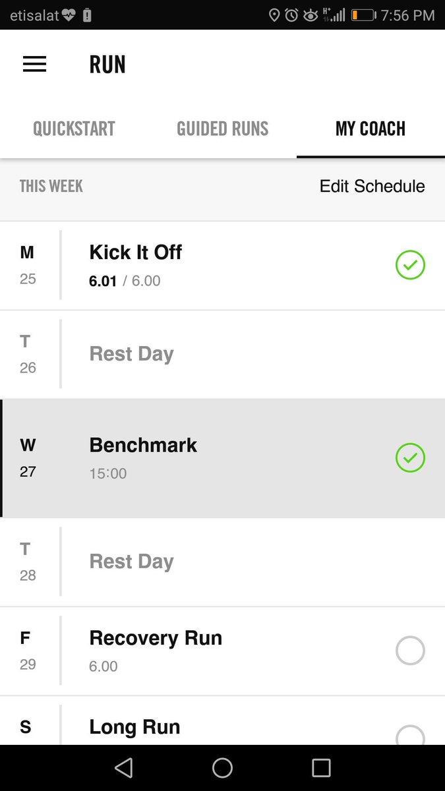445x791 pixels.
Task: Switch to the Guided Runs tab
Action: 223,129
